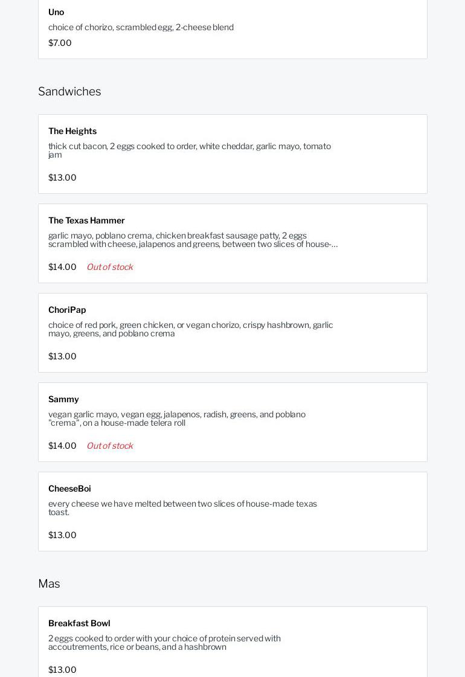This screenshot has width=465, height=677.
Task: Click the $7.00 price under Uno
Action: pyautogui.click(x=60, y=43)
